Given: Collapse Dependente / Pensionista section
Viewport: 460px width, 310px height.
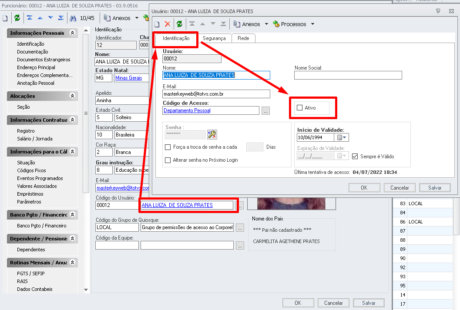Looking at the screenshot, I should [x=73, y=239].
